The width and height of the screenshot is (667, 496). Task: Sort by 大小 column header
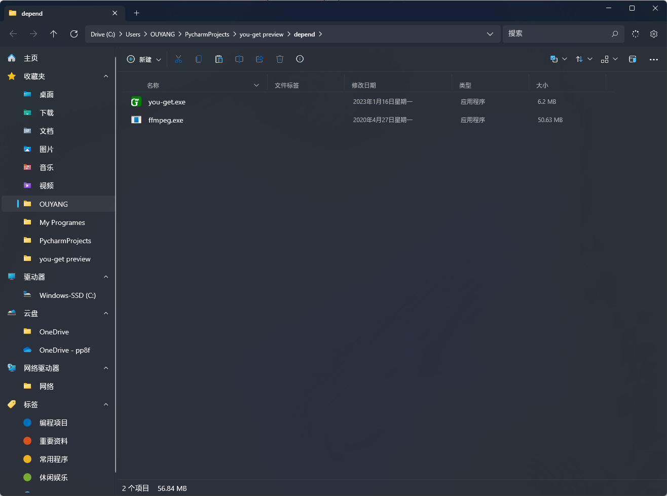click(567, 85)
